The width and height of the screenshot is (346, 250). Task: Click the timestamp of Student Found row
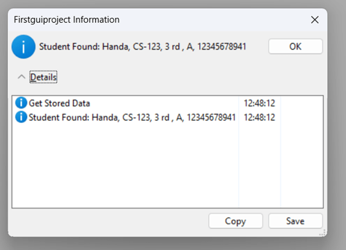click(259, 117)
